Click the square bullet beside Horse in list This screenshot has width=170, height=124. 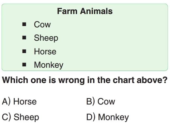click(24, 51)
